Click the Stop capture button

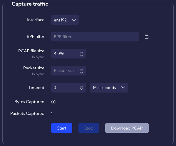(89, 128)
